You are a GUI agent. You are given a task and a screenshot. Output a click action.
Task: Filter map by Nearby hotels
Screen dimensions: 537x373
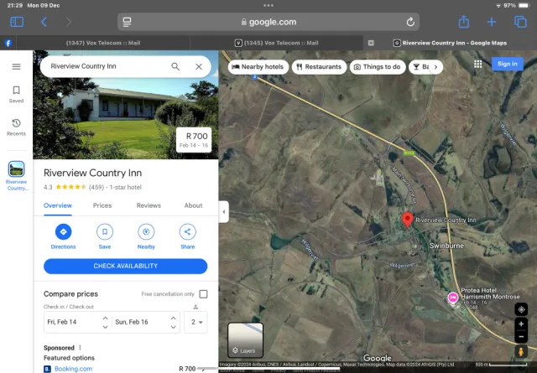258,67
